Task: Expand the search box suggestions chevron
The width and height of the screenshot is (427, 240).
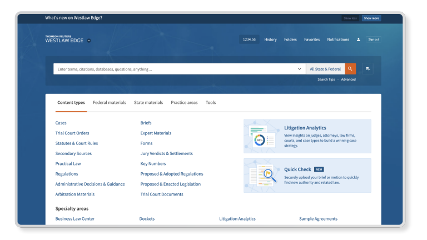Action: coord(300,69)
